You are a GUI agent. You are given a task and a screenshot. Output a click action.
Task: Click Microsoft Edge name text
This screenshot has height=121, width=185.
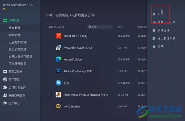pyautogui.click(x=72, y=60)
